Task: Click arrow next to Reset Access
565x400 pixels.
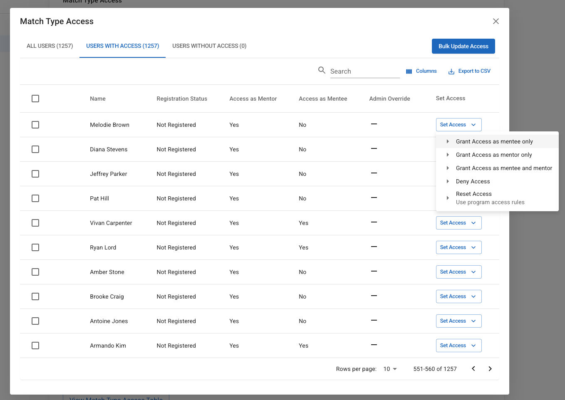Action: [448, 198]
